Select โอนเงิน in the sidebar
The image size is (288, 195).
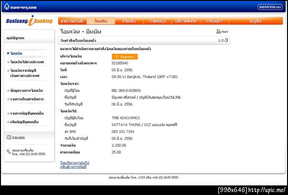[x=16, y=53]
